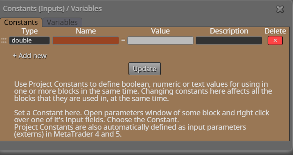Click the Name column header
Screen dimensions: 293x155
coord(86,31)
